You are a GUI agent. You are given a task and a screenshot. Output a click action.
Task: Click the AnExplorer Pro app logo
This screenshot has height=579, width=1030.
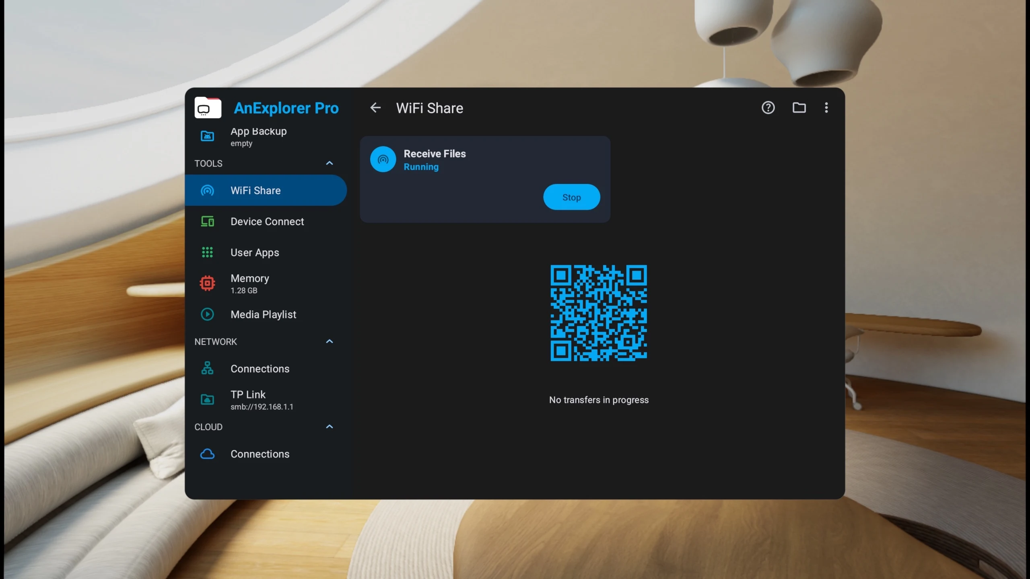coord(208,108)
